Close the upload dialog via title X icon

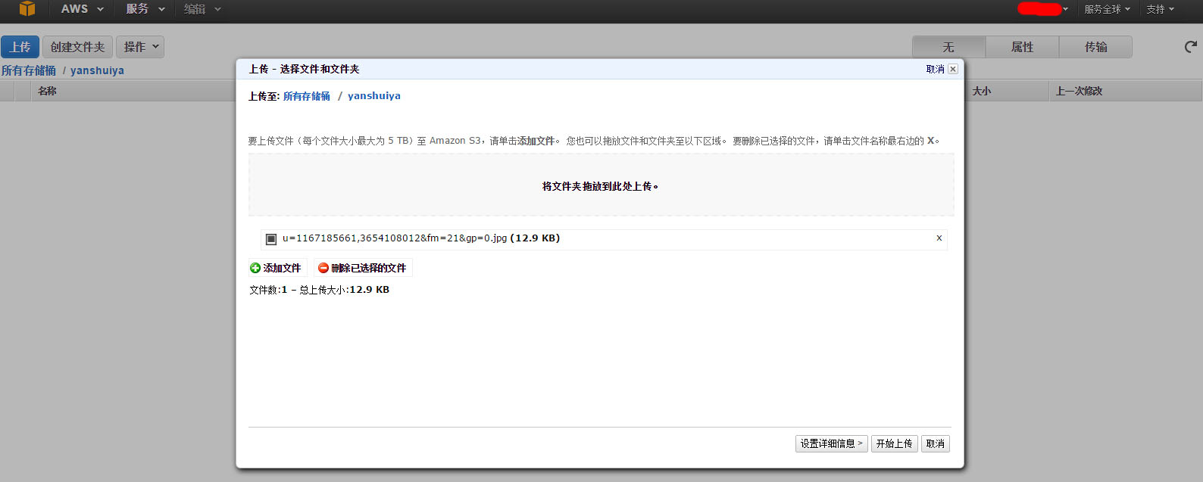coord(953,69)
